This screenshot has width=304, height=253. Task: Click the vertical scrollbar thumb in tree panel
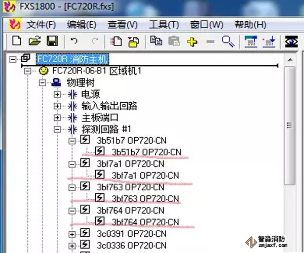[x=289, y=125]
